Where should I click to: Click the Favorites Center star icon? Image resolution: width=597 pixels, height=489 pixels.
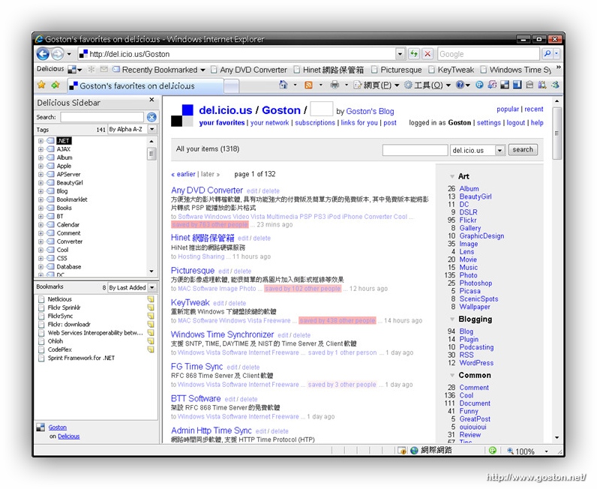(x=41, y=85)
